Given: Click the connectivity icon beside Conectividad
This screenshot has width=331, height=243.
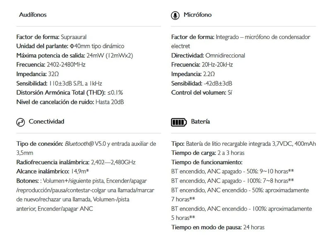Looking at the screenshot, I should 20,122.
